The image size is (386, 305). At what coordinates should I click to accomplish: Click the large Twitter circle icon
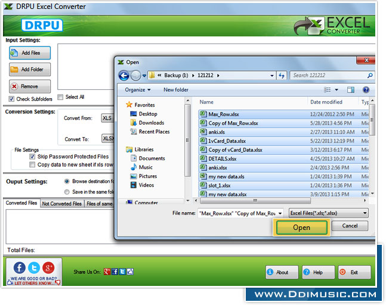point(34,267)
